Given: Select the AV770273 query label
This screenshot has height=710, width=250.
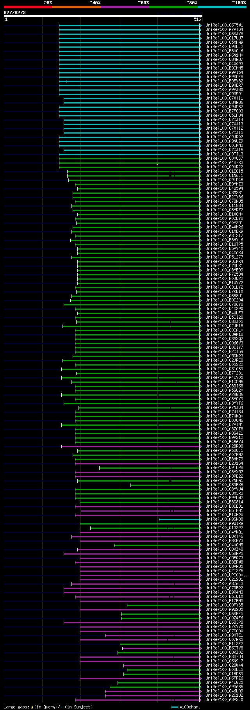Looking at the screenshot, I should click(15, 12).
